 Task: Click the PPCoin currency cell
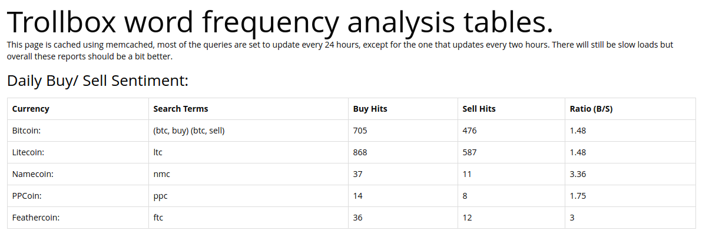78,196
